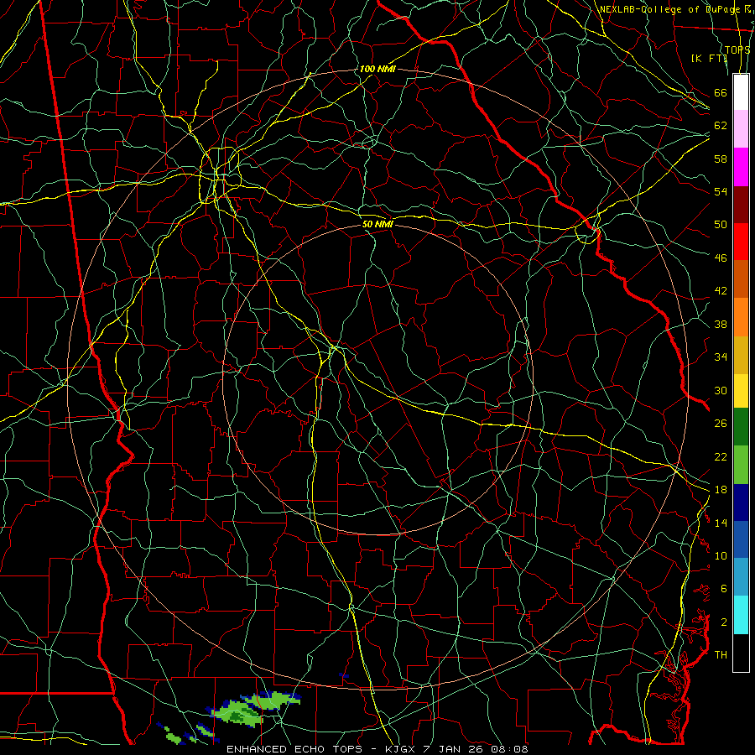The width and height of the screenshot is (755, 755).
Task: Click the 50 NMI range ring label
Action: click(377, 224)
